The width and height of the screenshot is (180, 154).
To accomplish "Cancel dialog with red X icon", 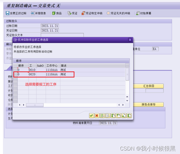I will [97, 115].
